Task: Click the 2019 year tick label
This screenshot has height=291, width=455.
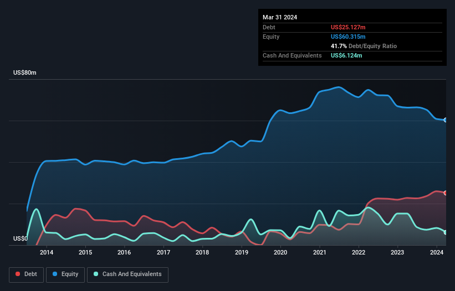Action: 242,253
